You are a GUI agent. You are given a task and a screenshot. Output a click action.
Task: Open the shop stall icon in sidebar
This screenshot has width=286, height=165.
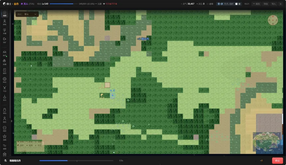pyautogui.click(x=5, y=129)
